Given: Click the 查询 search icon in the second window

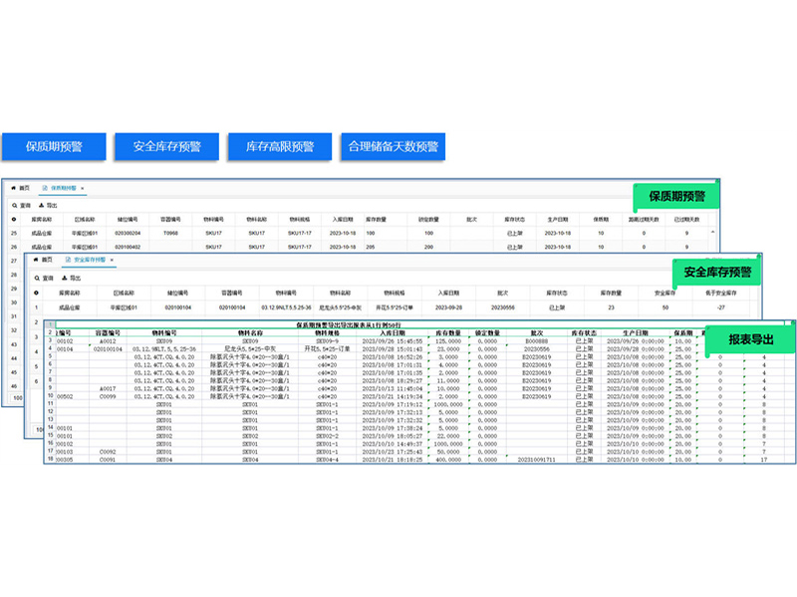Looking at the screenshot, I should pyautogui.click(x=36, y=278).
